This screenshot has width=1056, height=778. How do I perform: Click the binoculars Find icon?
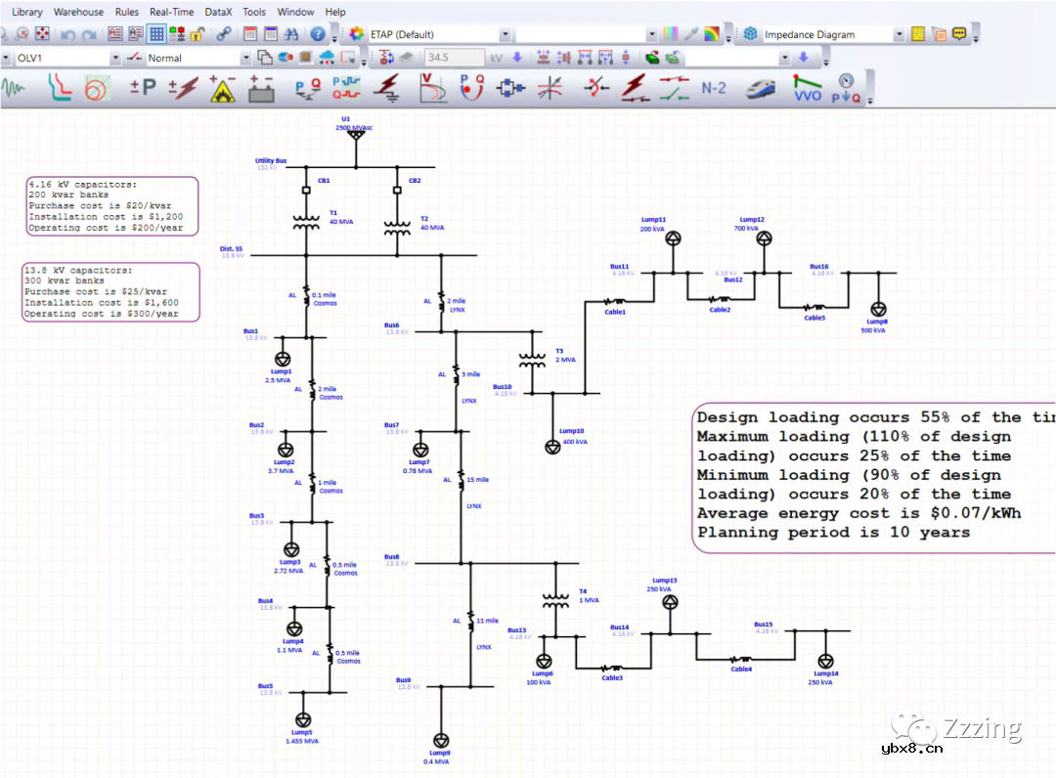coord(290,34)
